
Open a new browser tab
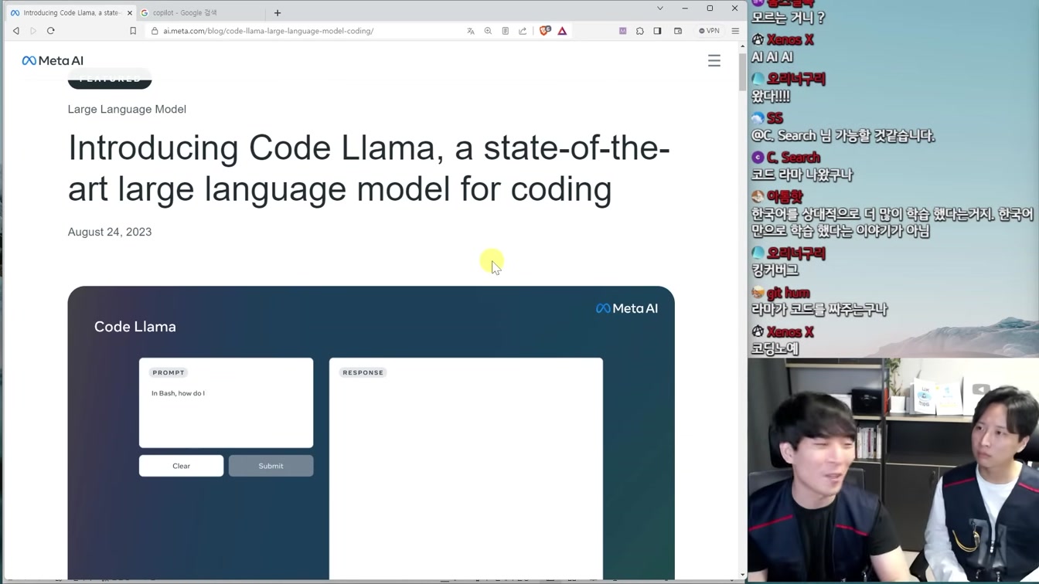[278, 12]
